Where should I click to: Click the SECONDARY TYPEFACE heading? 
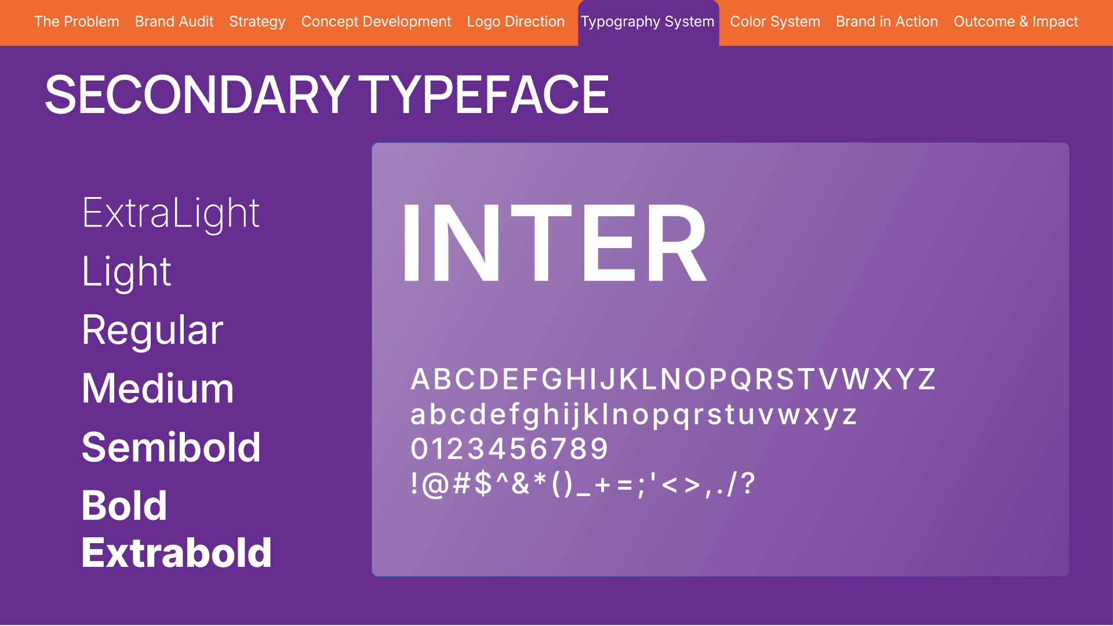pyautogui.click(x=326, y=94)
